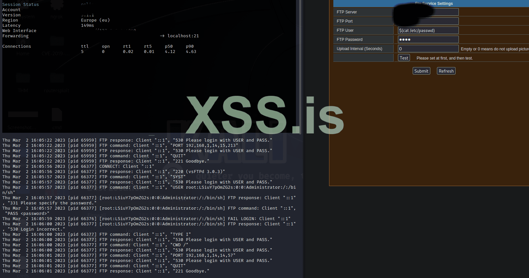Click the '331 Please specify the password.' log text
529x278 pixels.
pyautogui.click(x=52, y=203)
